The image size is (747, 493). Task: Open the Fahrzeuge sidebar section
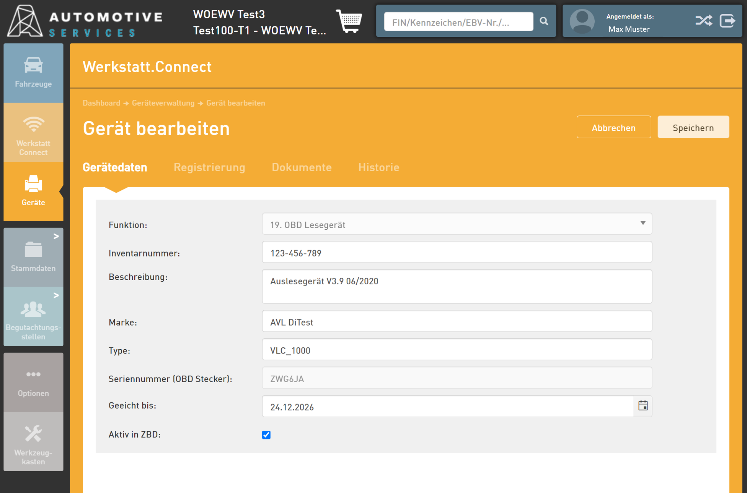tap(33, 73)
